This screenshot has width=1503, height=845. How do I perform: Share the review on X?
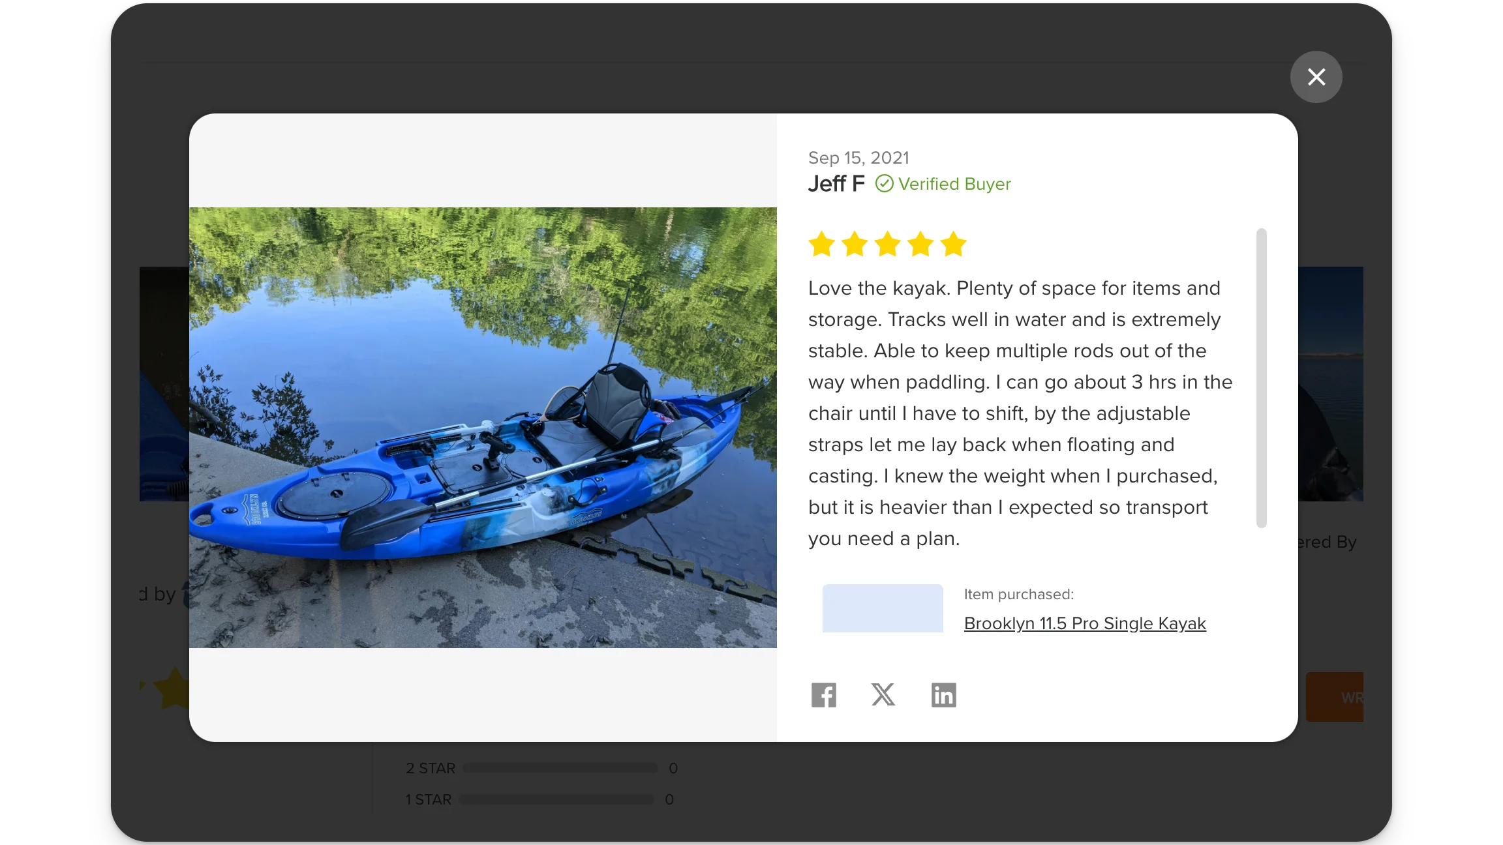[883, 694]
